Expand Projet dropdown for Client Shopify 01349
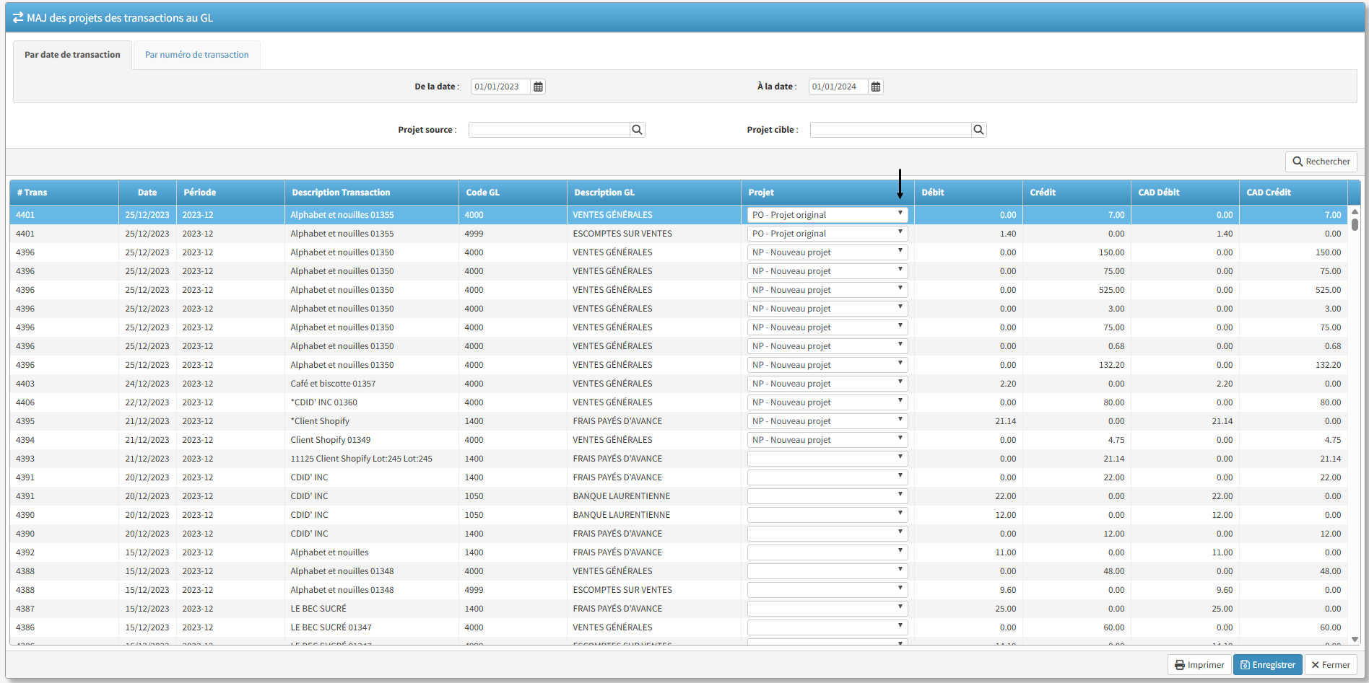Screen dimensions: 1369x683 click(x=827, y=440)
